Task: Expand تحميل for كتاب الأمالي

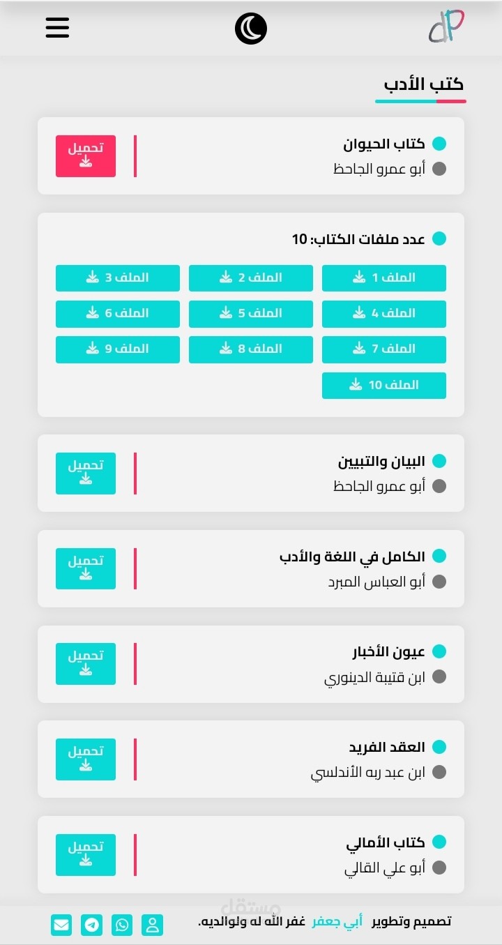Action: [x=86, y=855]
